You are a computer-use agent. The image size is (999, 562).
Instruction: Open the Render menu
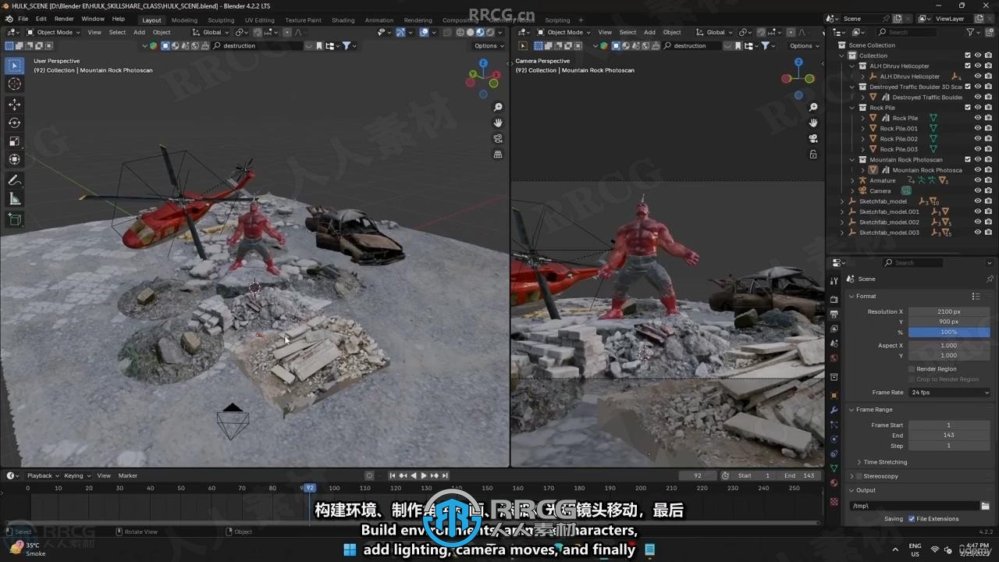[64, 19]
